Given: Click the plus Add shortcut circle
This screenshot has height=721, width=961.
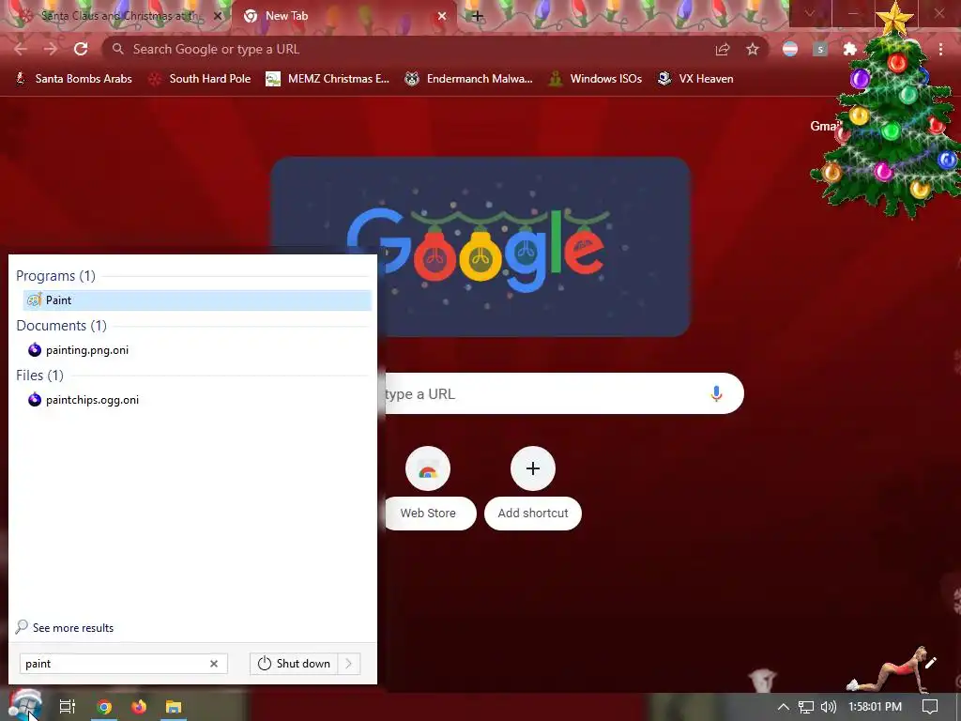Looking at the screenshot, I should (533, 469).
